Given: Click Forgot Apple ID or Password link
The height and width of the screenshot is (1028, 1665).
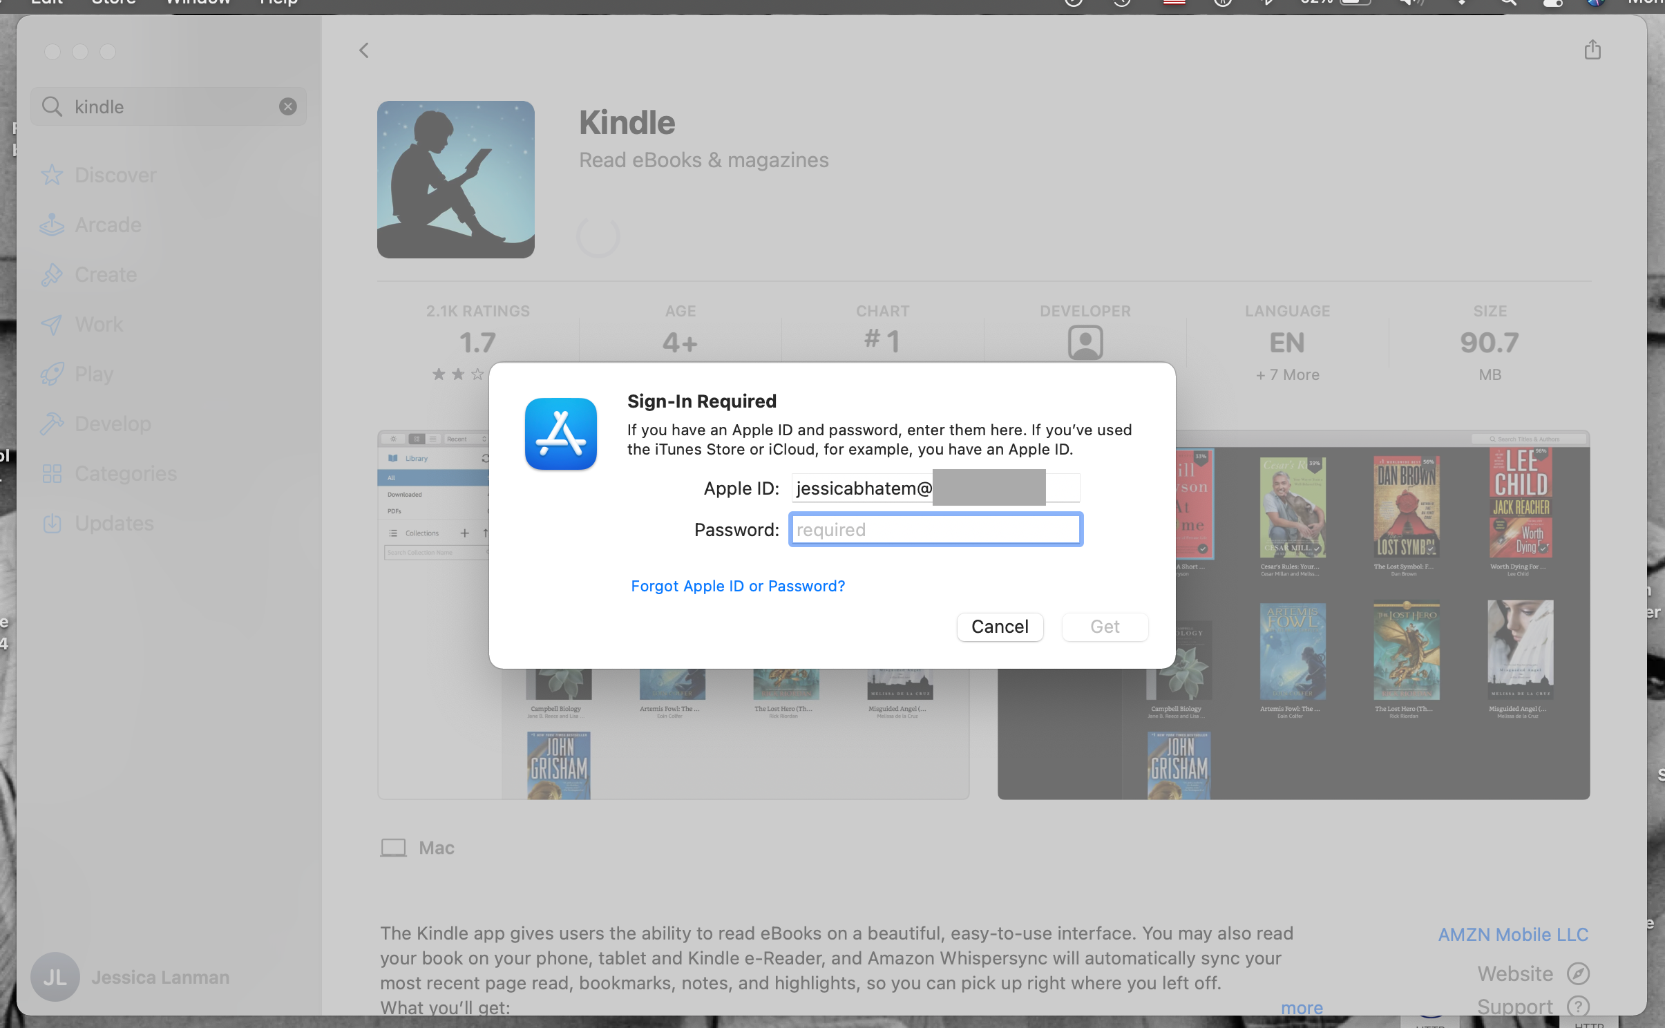Looking at the screenshot, I should point(737,586).
